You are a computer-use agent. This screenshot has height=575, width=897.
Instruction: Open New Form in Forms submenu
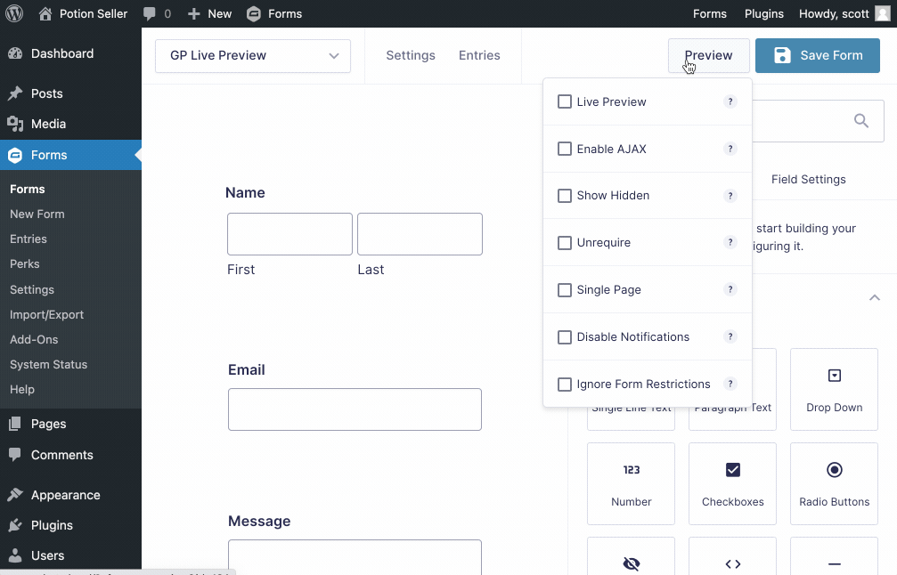[37, 214]
